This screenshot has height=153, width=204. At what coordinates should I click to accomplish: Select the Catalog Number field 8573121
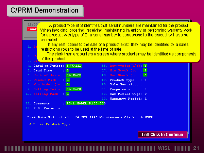(74, 65)
